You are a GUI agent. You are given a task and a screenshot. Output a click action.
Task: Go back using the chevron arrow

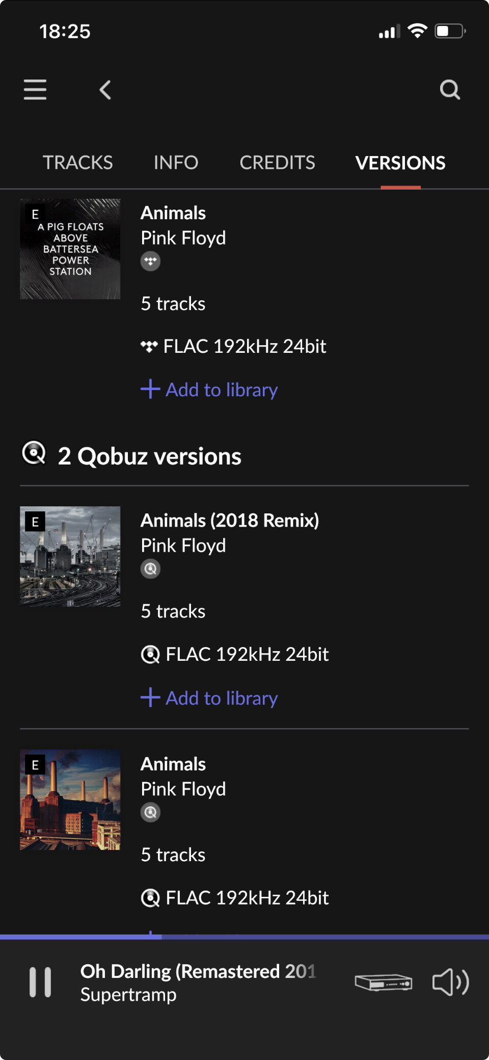[105, 90]
